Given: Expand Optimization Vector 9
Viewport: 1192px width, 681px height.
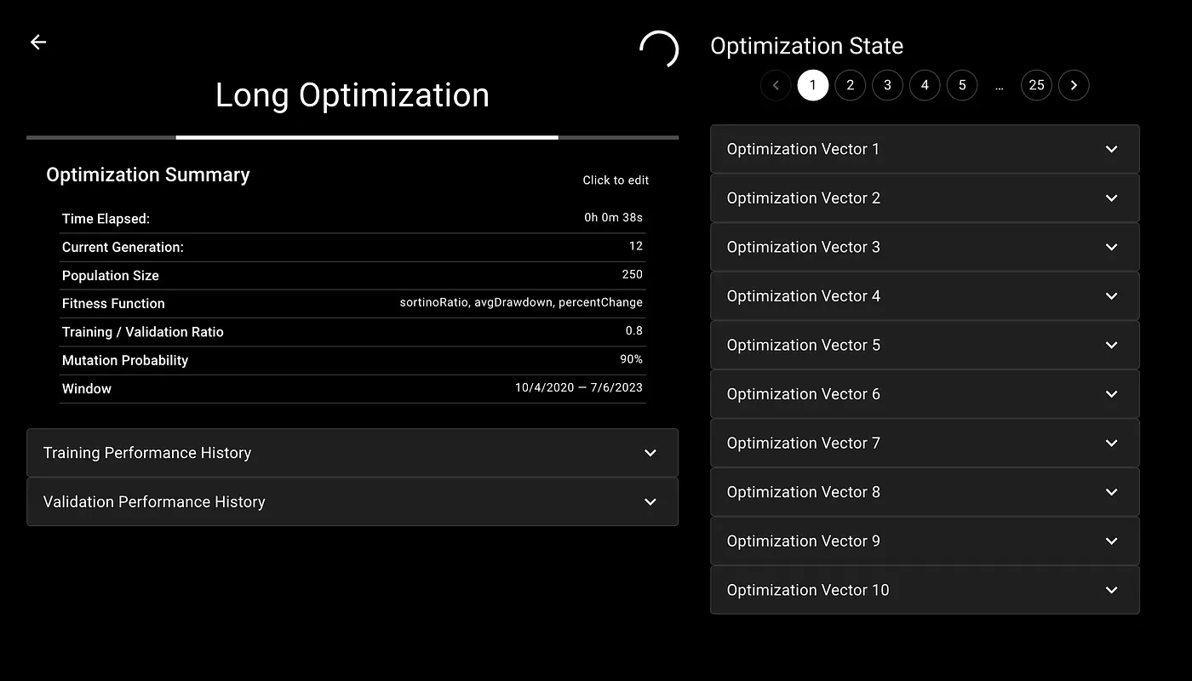Looking at the screenshot, I should [x=925, y=541].
